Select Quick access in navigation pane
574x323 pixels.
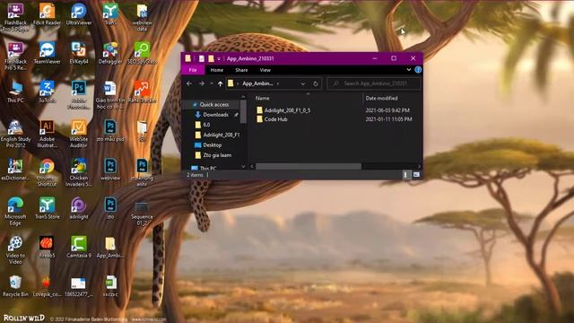point(213,104)
